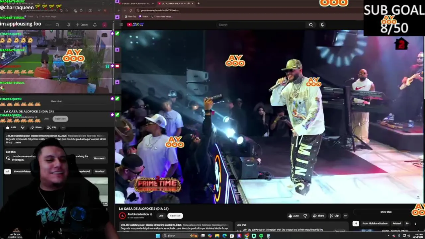Open New Tab bookmark in bookmarks bar

(130, 17)
